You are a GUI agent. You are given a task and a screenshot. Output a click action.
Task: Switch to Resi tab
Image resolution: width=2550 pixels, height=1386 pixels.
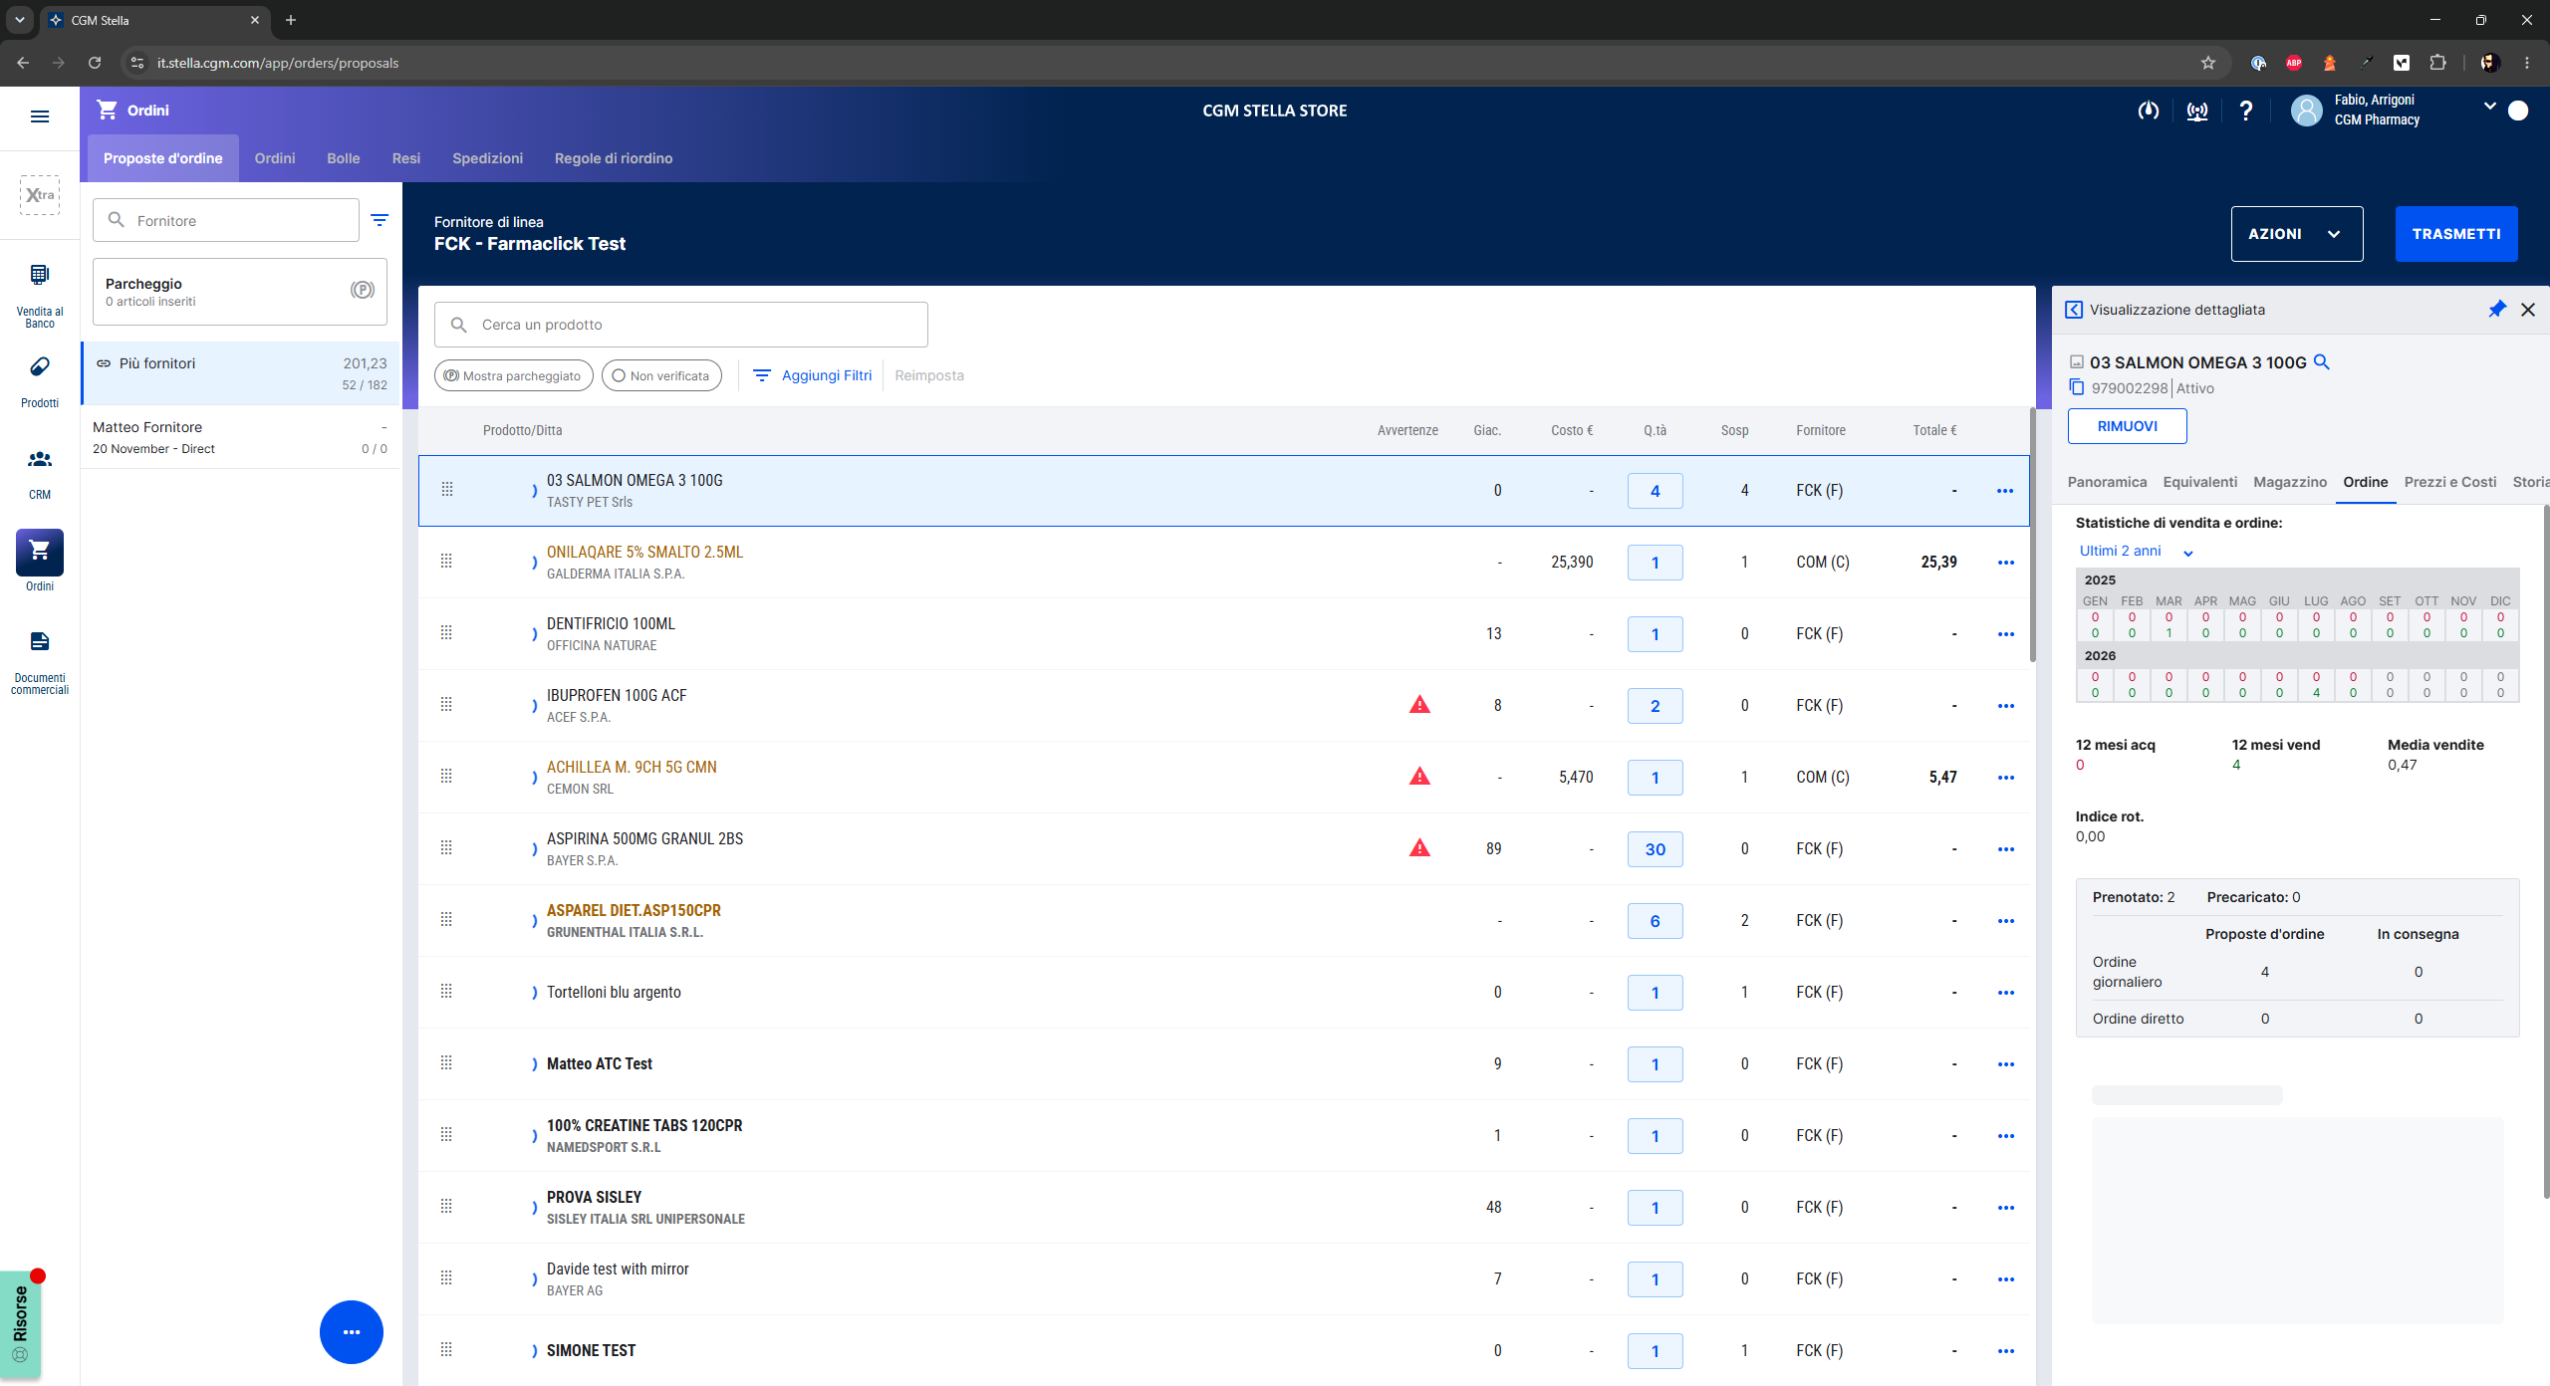point(406,158)
